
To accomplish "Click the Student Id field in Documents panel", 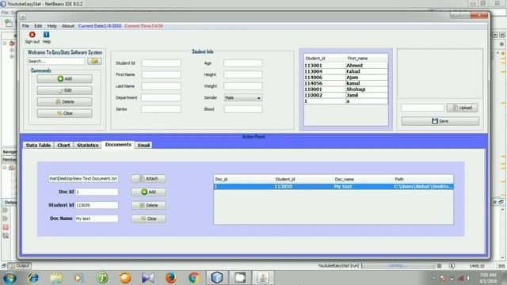I will coord(97,205).
